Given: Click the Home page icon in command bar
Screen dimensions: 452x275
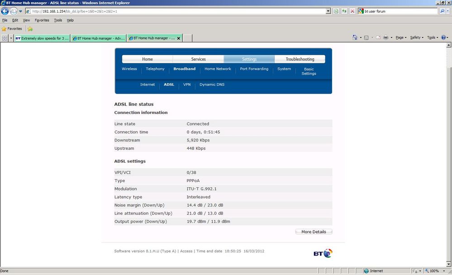Looking at the screenshot, I should [355, 38].
